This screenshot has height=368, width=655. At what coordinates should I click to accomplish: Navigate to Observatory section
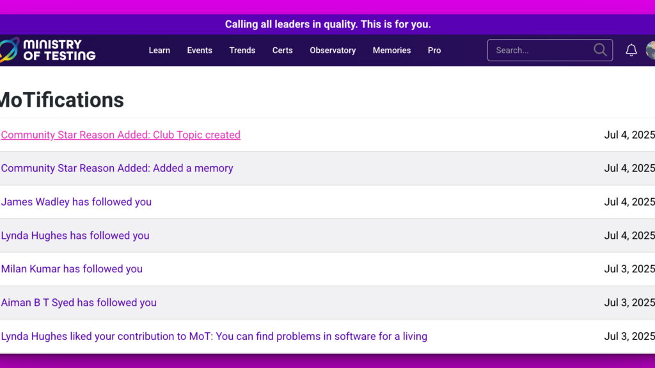(x=333, y=50)
